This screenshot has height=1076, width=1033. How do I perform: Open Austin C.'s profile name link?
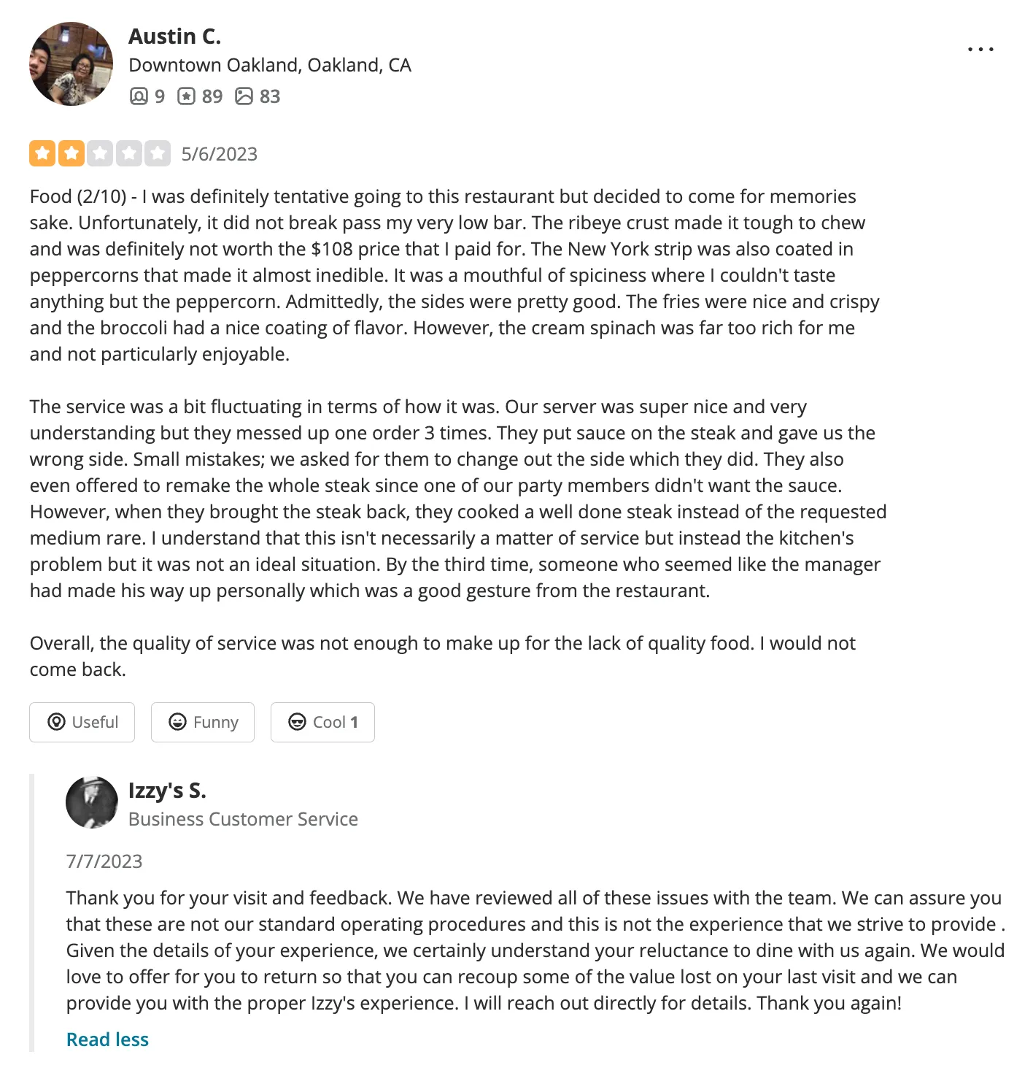(x=174, y=36)
